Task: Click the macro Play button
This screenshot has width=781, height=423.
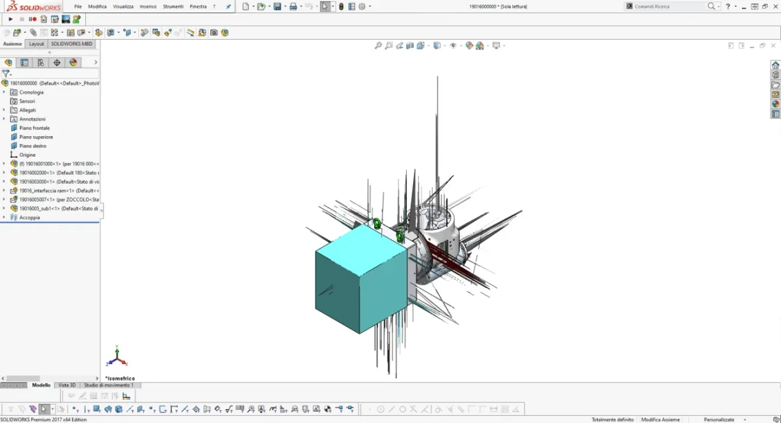Action: [11, 19]
